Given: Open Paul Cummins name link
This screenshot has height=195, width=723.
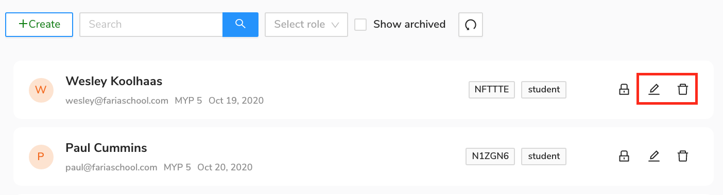Looking at the screenshot, I should (x=106, y=148).
